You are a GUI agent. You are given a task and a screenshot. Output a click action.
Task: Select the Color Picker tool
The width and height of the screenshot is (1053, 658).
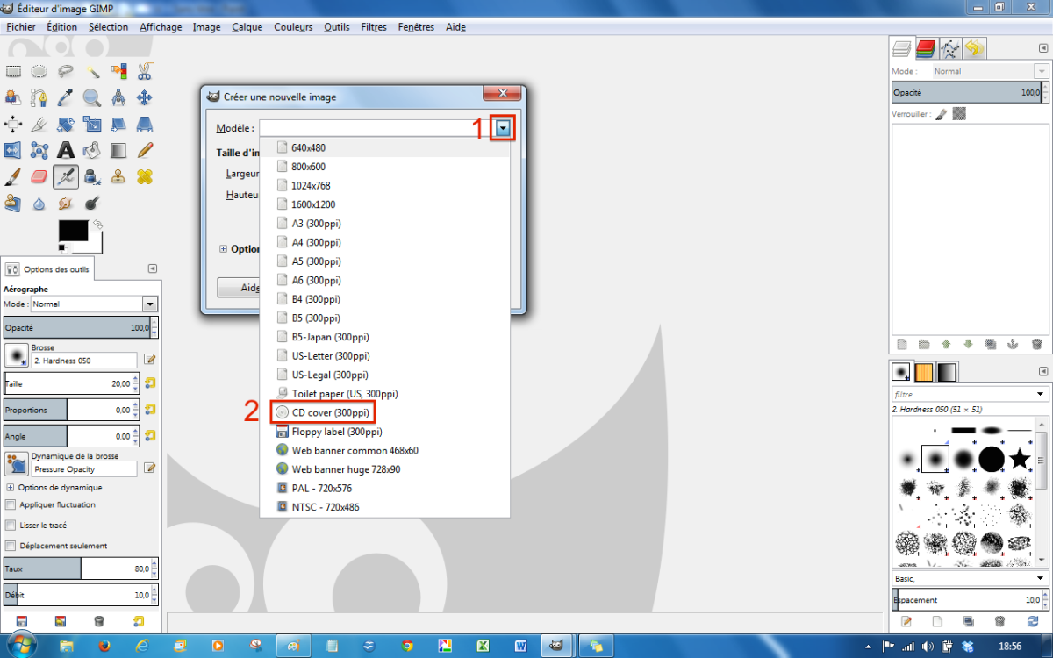pos(66,97)
